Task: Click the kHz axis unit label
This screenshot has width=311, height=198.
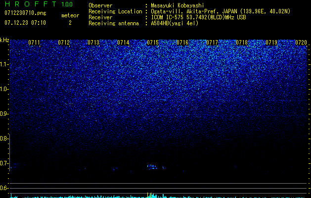Action: pos(4,40)
